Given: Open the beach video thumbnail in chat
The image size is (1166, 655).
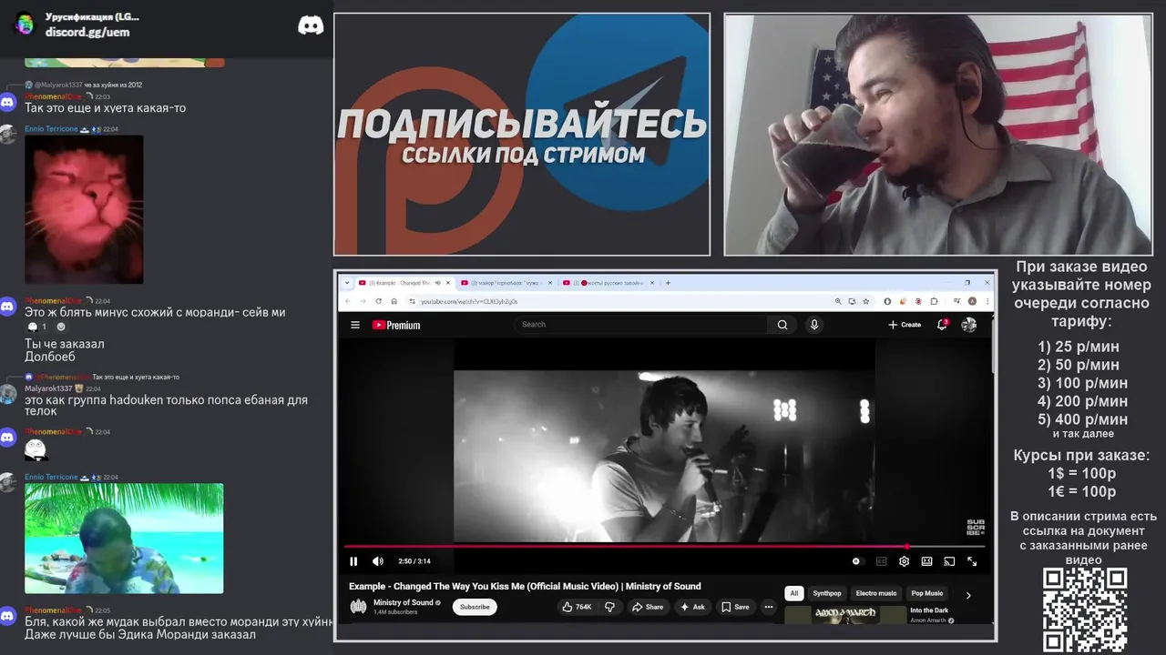Looking at the screenshot, I should pyautogui.click(x=124, y=539).
